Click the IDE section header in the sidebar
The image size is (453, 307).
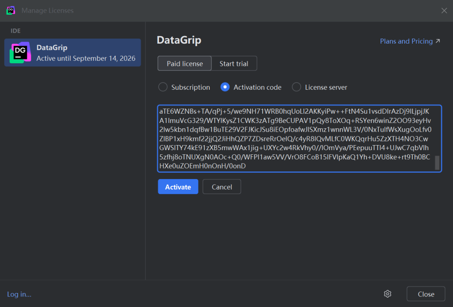pos(16,31)
